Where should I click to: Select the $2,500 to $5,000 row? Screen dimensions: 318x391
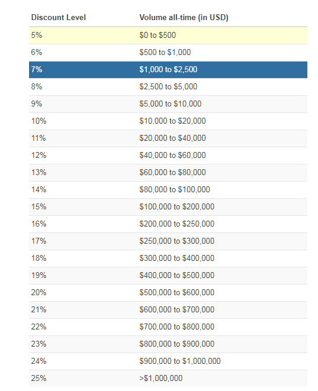click(168, 87)
